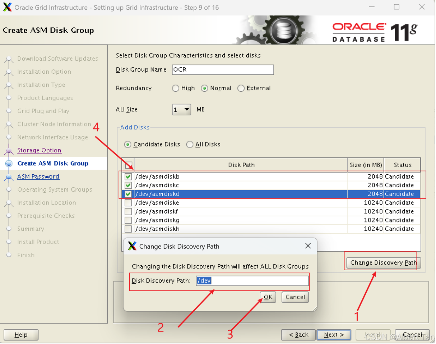Image resolution: width=436 pixels, height=344 pixels.
Task: Click the Prerequisite Checks step
Action: [46, 216]
